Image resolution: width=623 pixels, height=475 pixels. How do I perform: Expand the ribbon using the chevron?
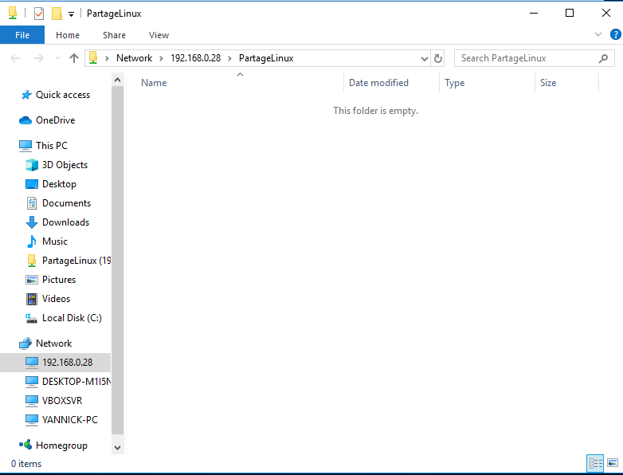[598, 35]
